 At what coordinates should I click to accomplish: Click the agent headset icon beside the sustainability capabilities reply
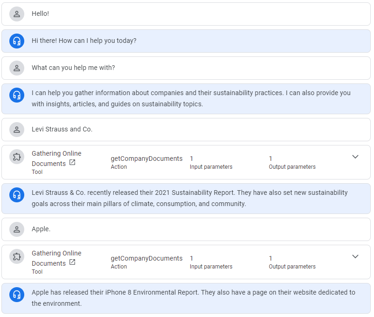click(x=17, y=95)
